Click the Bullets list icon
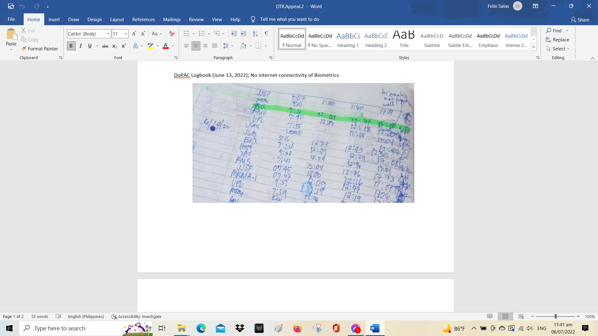 click(186, 34)
